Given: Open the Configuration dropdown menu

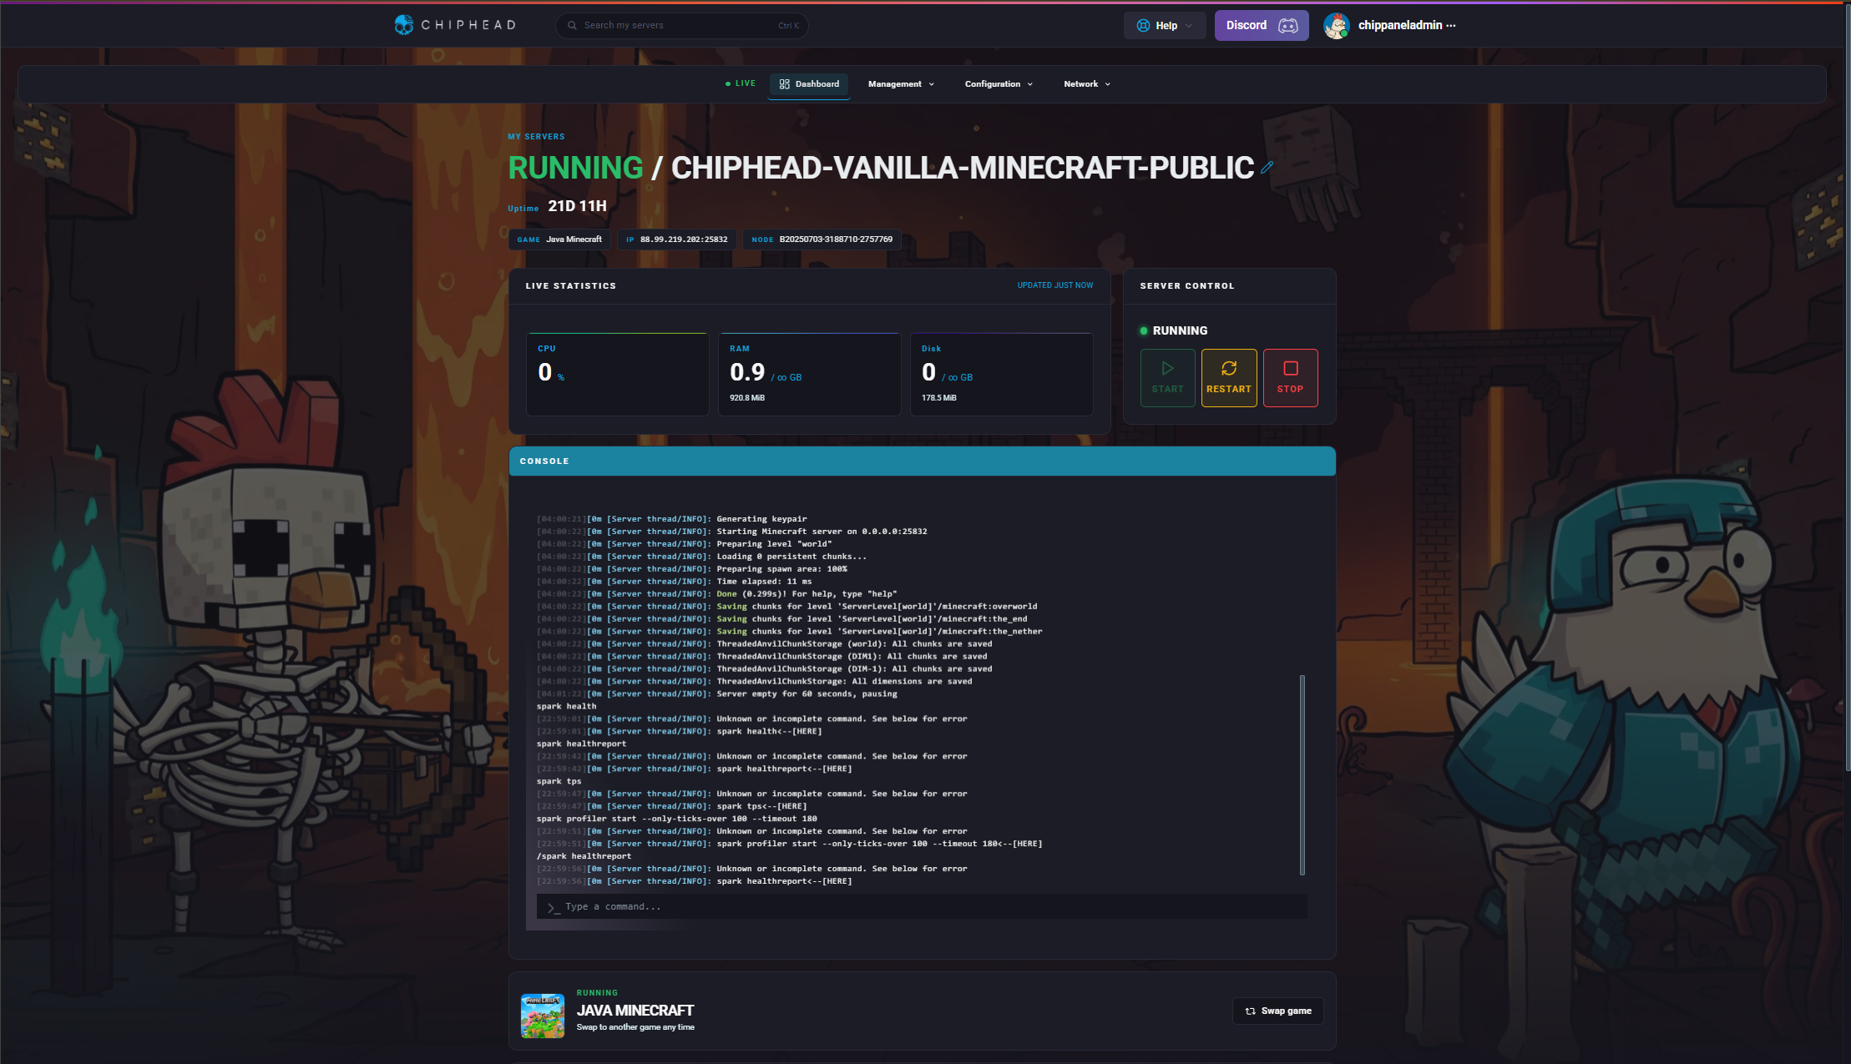Looking at the screenshot, I should 999,84.
